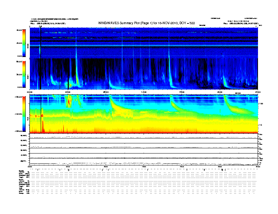Click 08:00 label under the RAD1 spectrogram

point(106,92)
